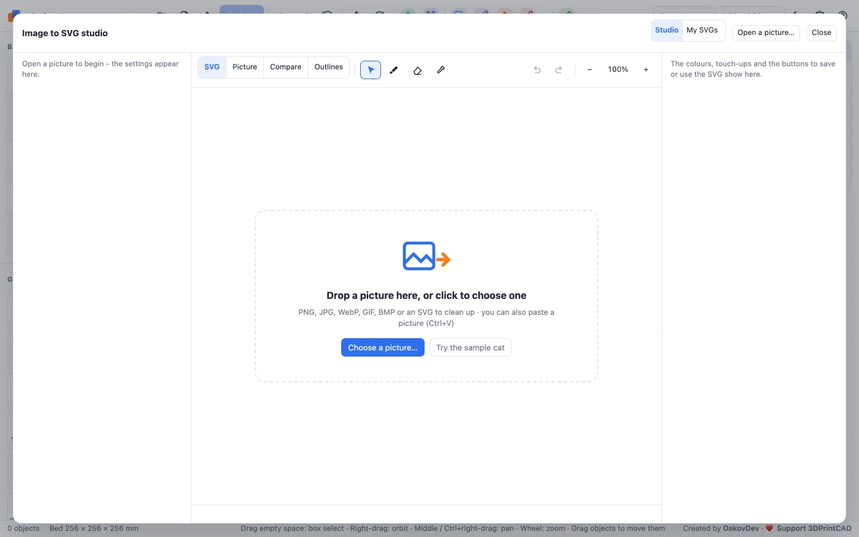
Task: Click the 'Drag empty space: box select' status hint
Action: point(453,528)
